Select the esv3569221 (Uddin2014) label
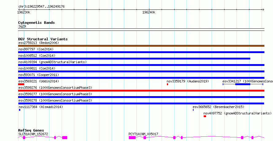This screenshot has width=273, height=141. (39, 81)
